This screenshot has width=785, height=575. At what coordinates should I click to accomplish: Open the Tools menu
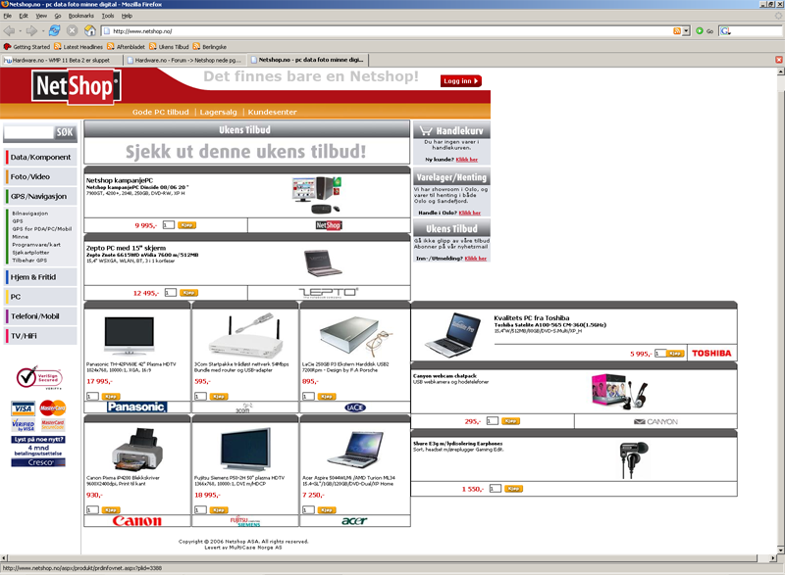click(108, 16)
